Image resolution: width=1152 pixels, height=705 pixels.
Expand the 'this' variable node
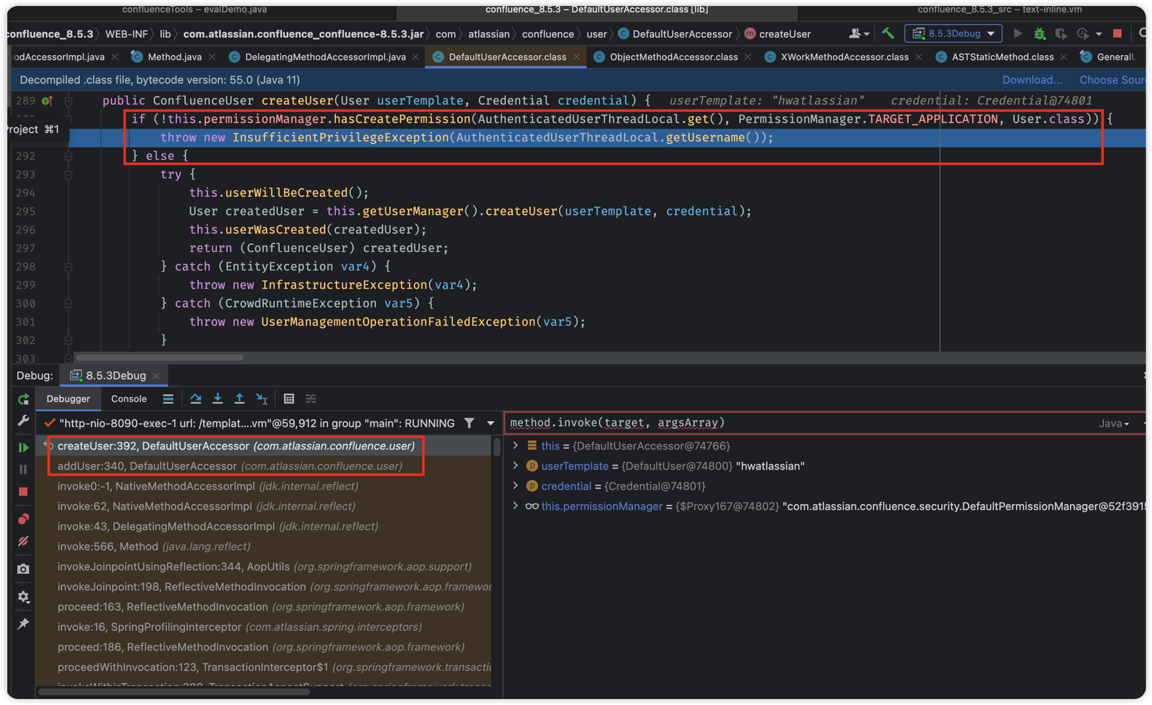coord(515,446)
